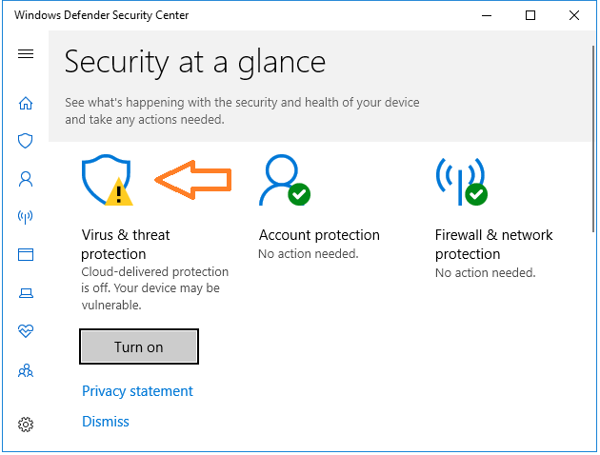Open App & browser control sidebar icon
The image size is (600, 455).
coord(26,255)
